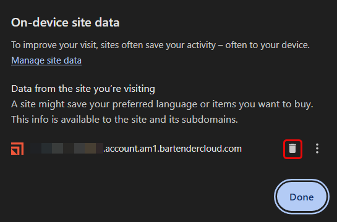Click the Data from the site you're visiting subheading
This screenshot has width=337, height=222.
tap(83, 89)
